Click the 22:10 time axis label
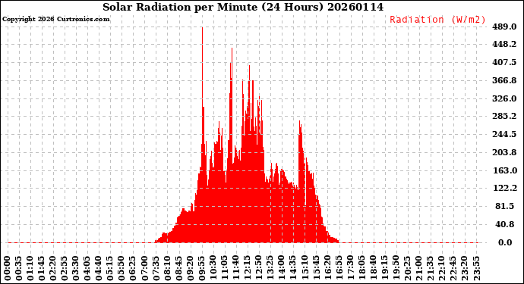 pos(441,268)
